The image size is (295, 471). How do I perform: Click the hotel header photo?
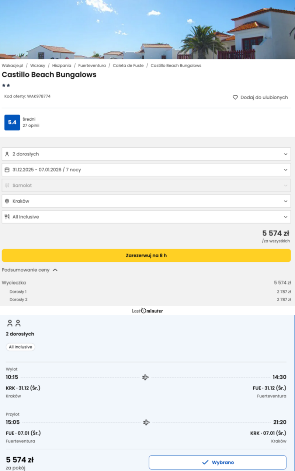(147, 30)
